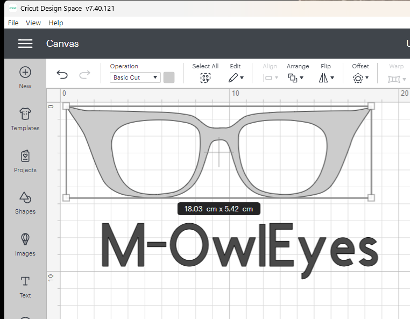Open the Help menu
The height and width of the screenshot is (319, 410).
click(x=56, y=23)
